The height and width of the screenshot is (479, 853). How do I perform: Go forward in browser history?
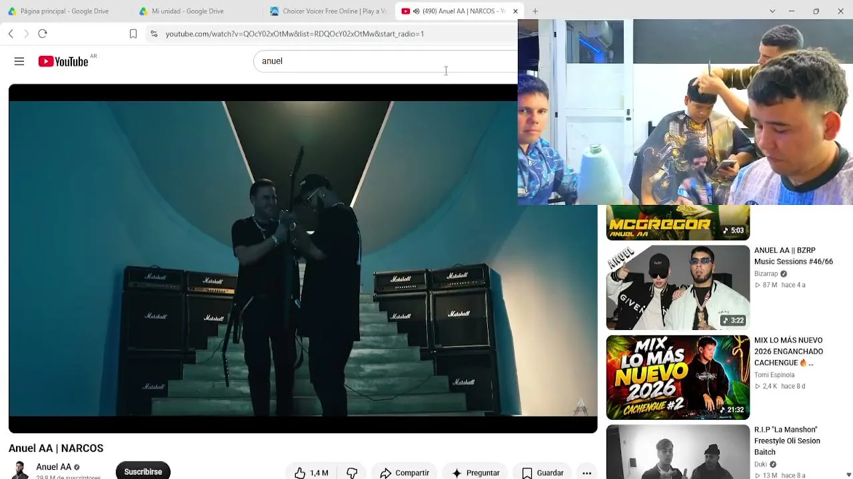point(27,34)
